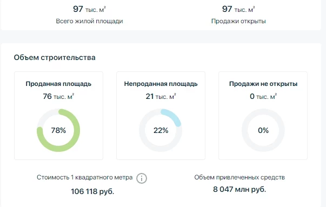Click the Объем строительства heading
This screenshot has width=326, height=207.
[x=55, y=58]
